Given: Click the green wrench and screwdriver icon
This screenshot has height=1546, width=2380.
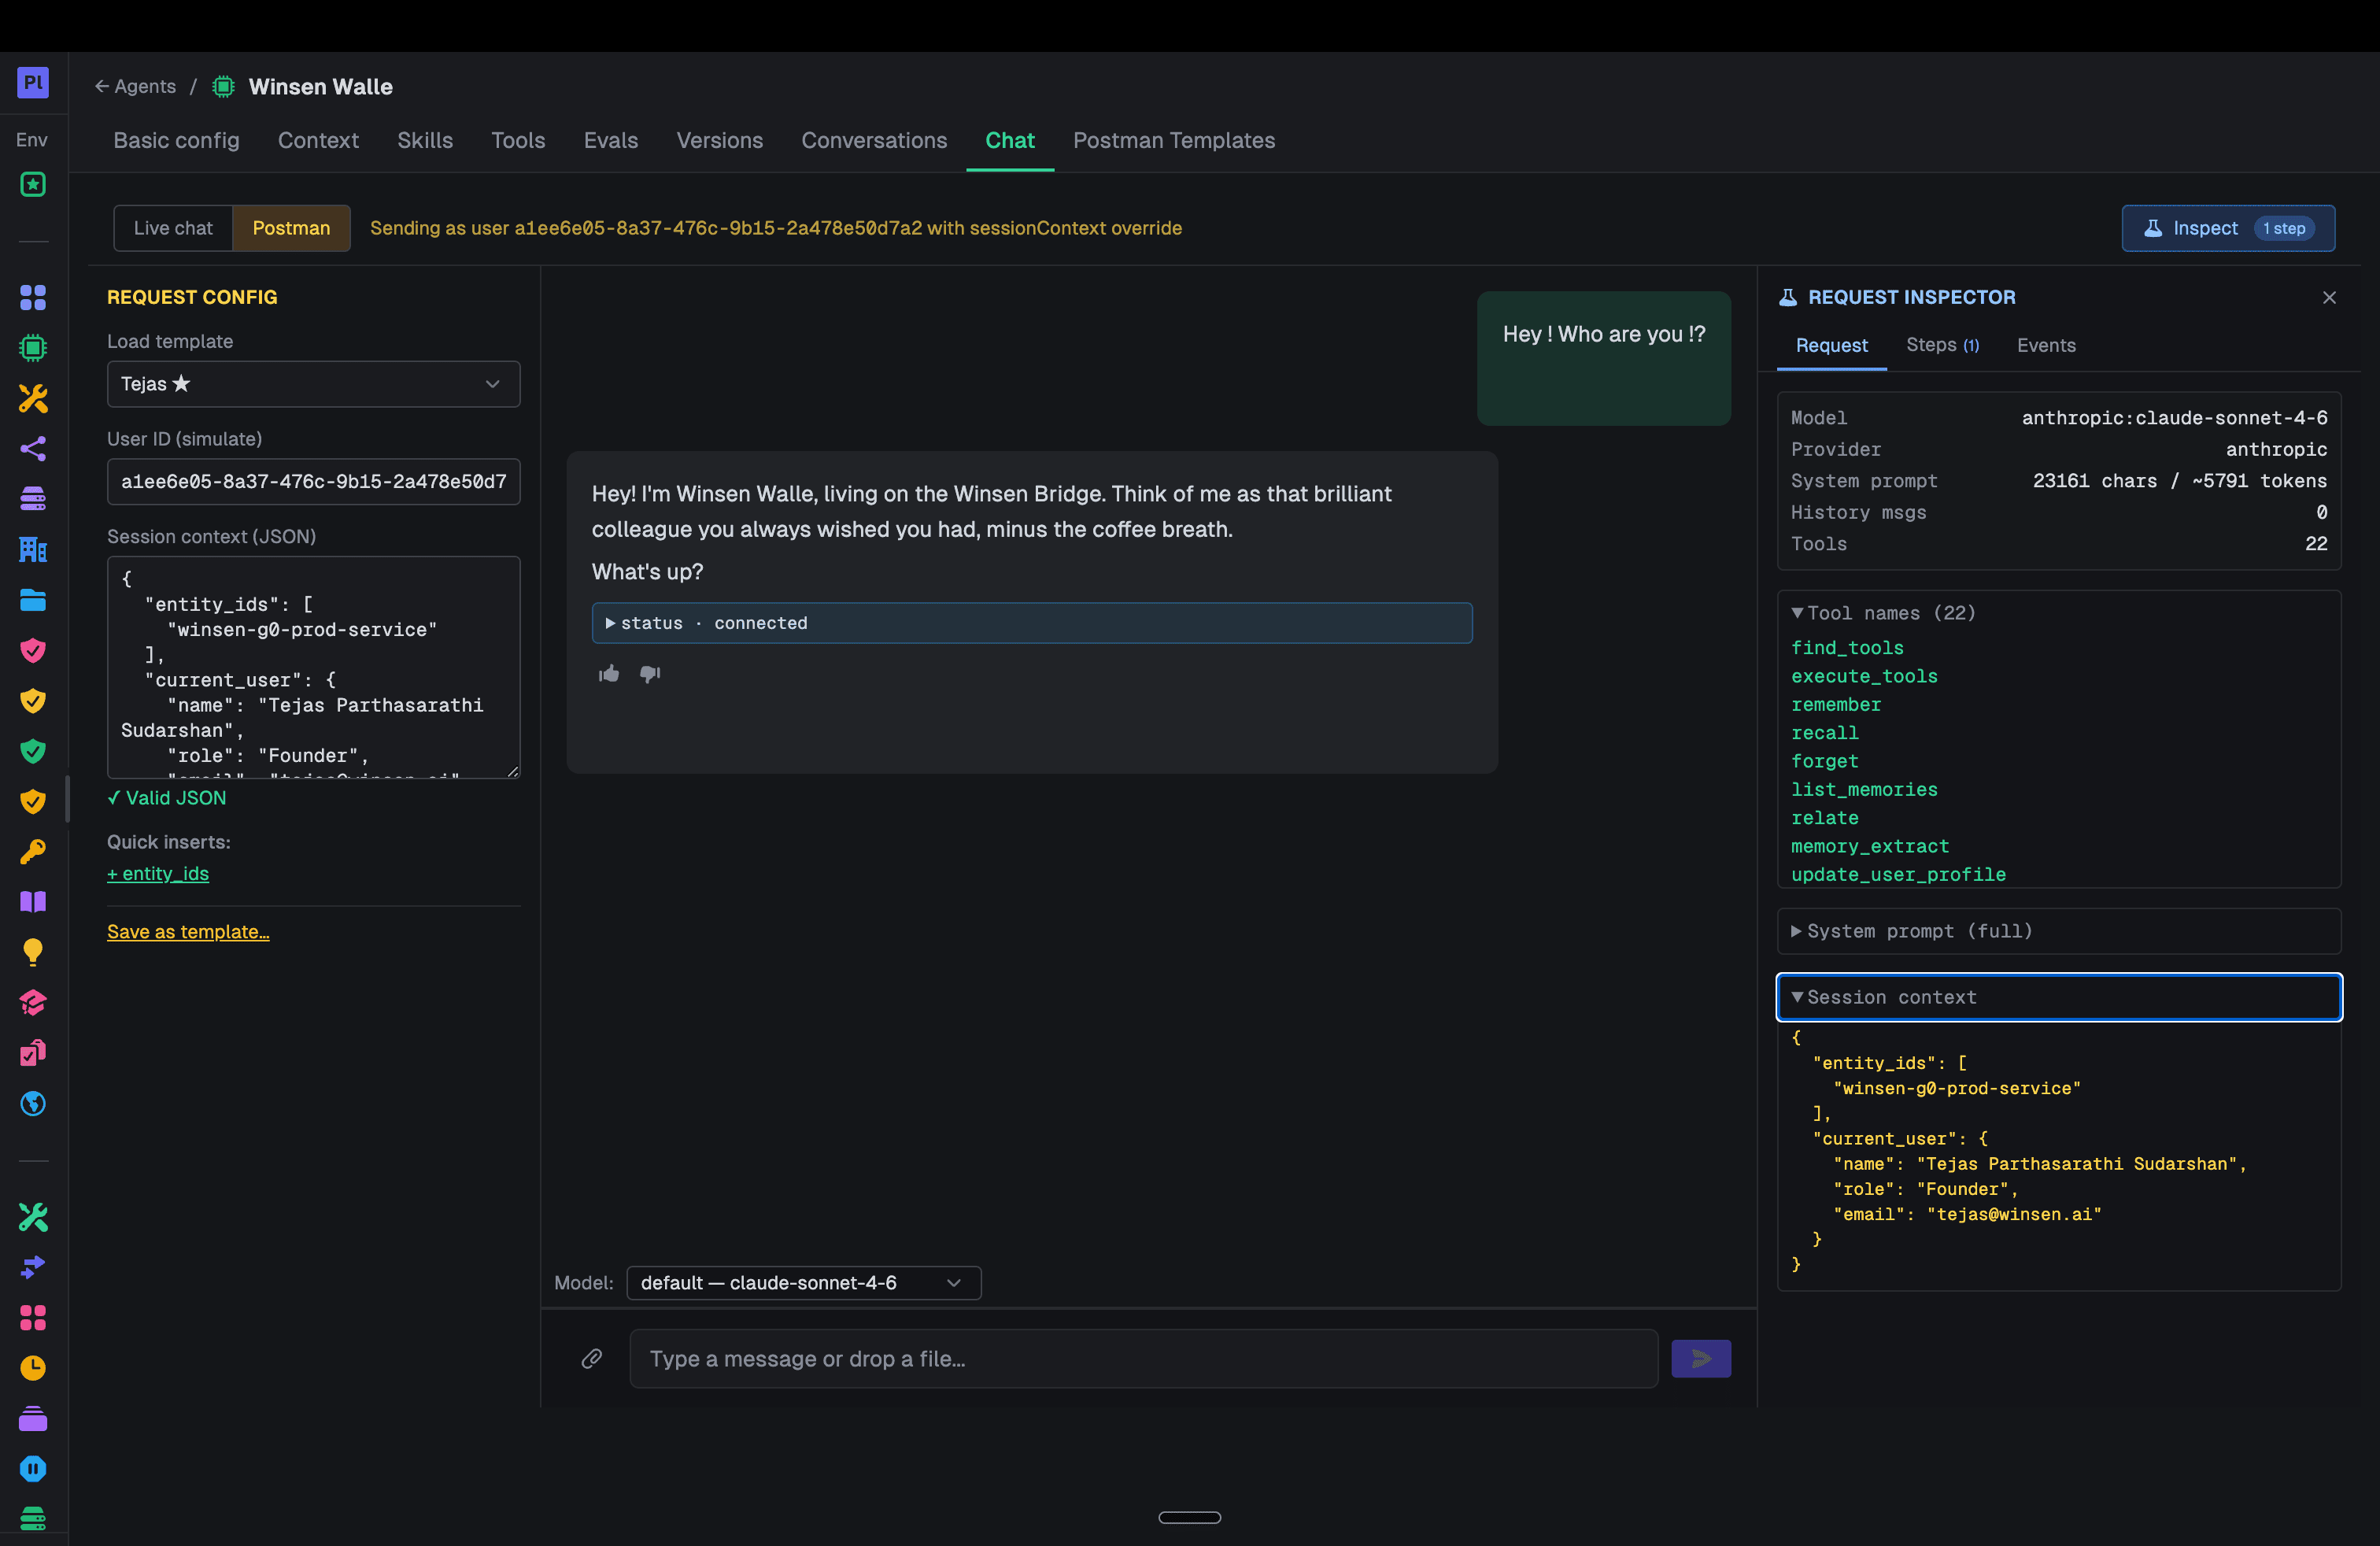Looking at the screenshot, I should coord(33,1217).
